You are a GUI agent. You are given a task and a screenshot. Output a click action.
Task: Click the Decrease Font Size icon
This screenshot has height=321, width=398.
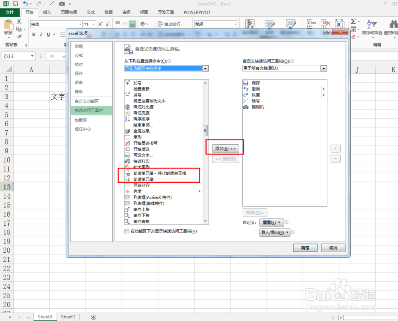coord(107,24)
